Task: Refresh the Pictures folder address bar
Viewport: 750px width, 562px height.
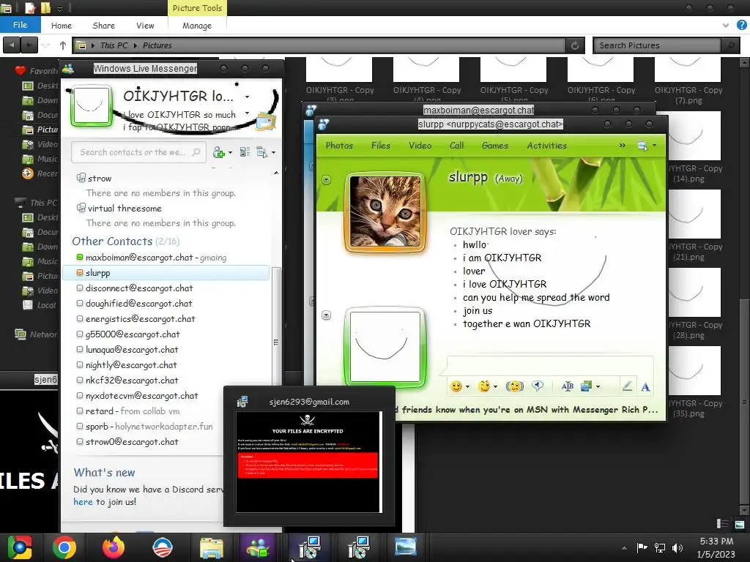Action: (x=575, y=45)
